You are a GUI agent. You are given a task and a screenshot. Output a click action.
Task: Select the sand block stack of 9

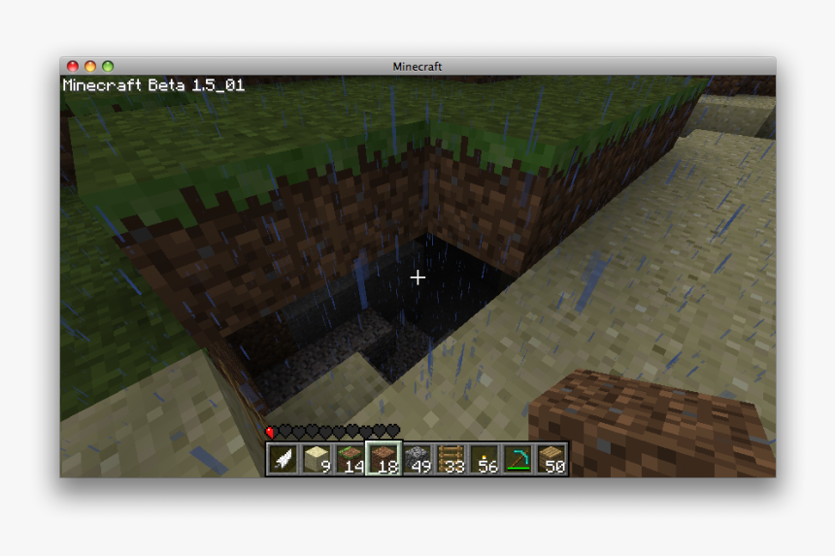(317, 459)
